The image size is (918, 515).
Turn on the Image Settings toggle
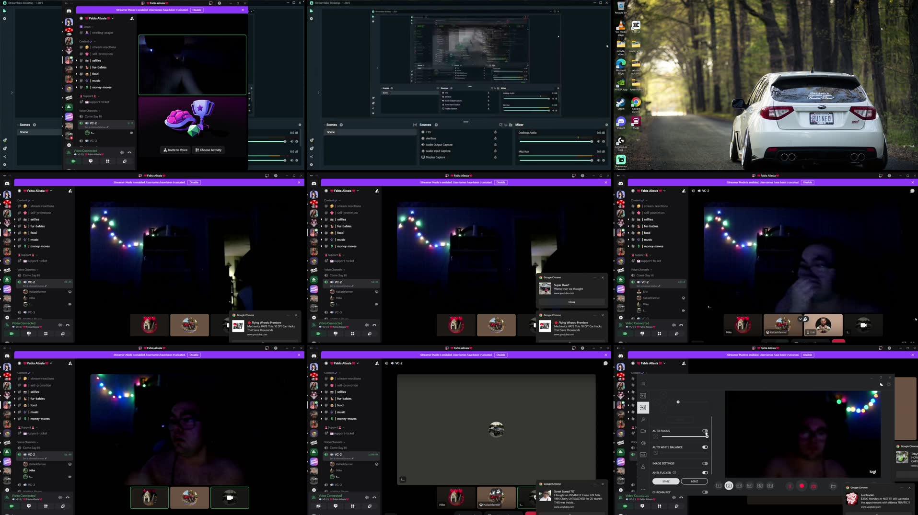point(705,463)
